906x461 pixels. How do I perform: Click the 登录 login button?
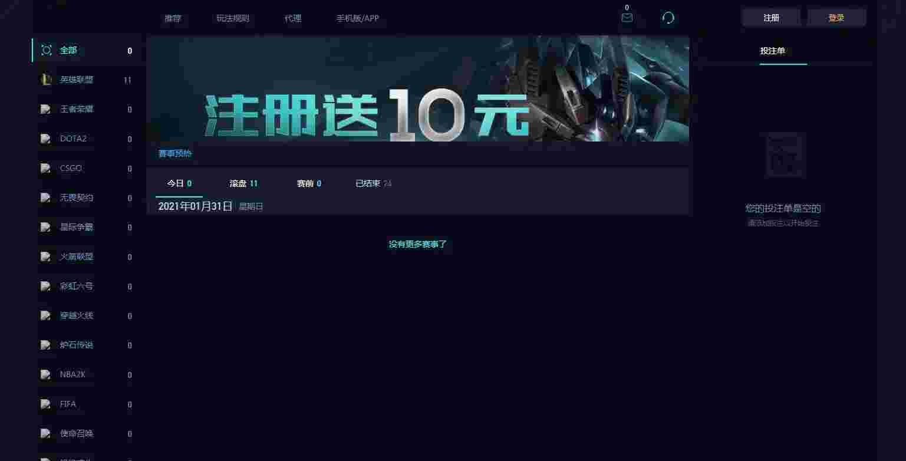pos(836,18)
